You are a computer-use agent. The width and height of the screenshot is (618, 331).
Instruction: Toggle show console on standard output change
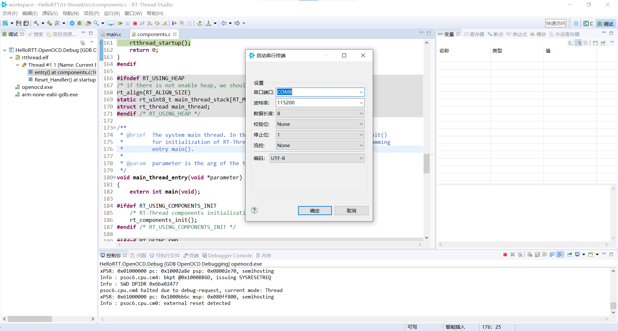(x=552, y=255)
